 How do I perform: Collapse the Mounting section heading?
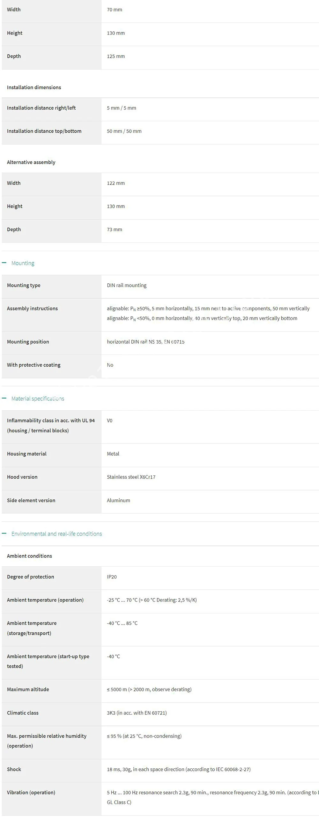coord(23,263)
